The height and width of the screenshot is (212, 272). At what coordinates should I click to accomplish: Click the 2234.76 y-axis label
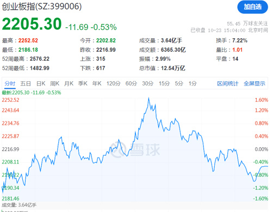(10, 123)
